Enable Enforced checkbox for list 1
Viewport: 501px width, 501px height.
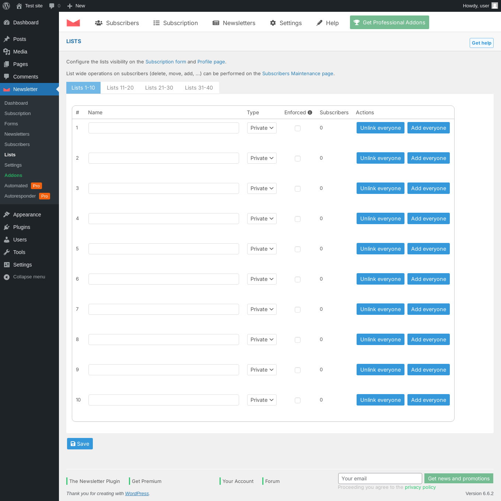pos(298,128)
